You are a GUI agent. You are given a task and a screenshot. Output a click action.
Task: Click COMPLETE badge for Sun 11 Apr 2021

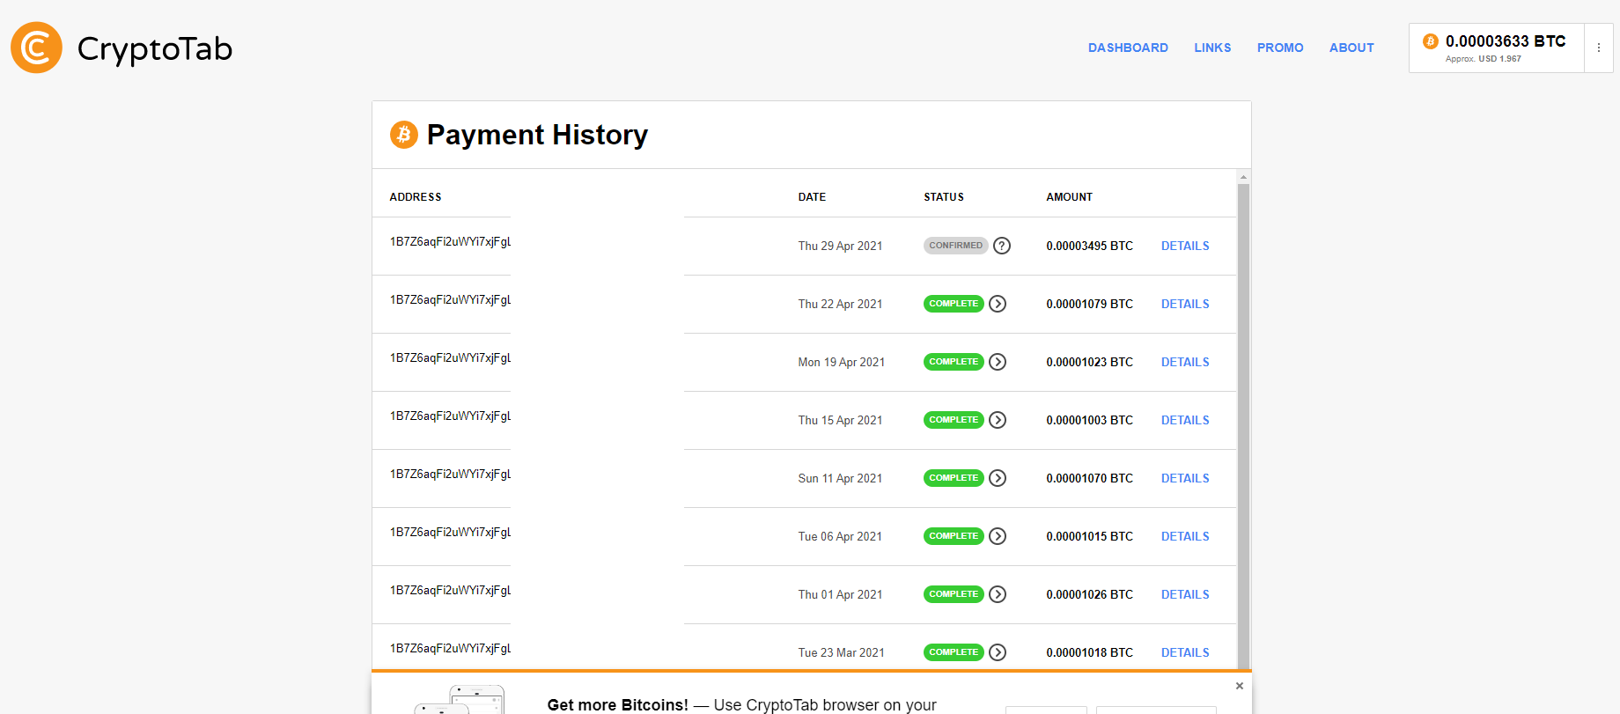954,478
